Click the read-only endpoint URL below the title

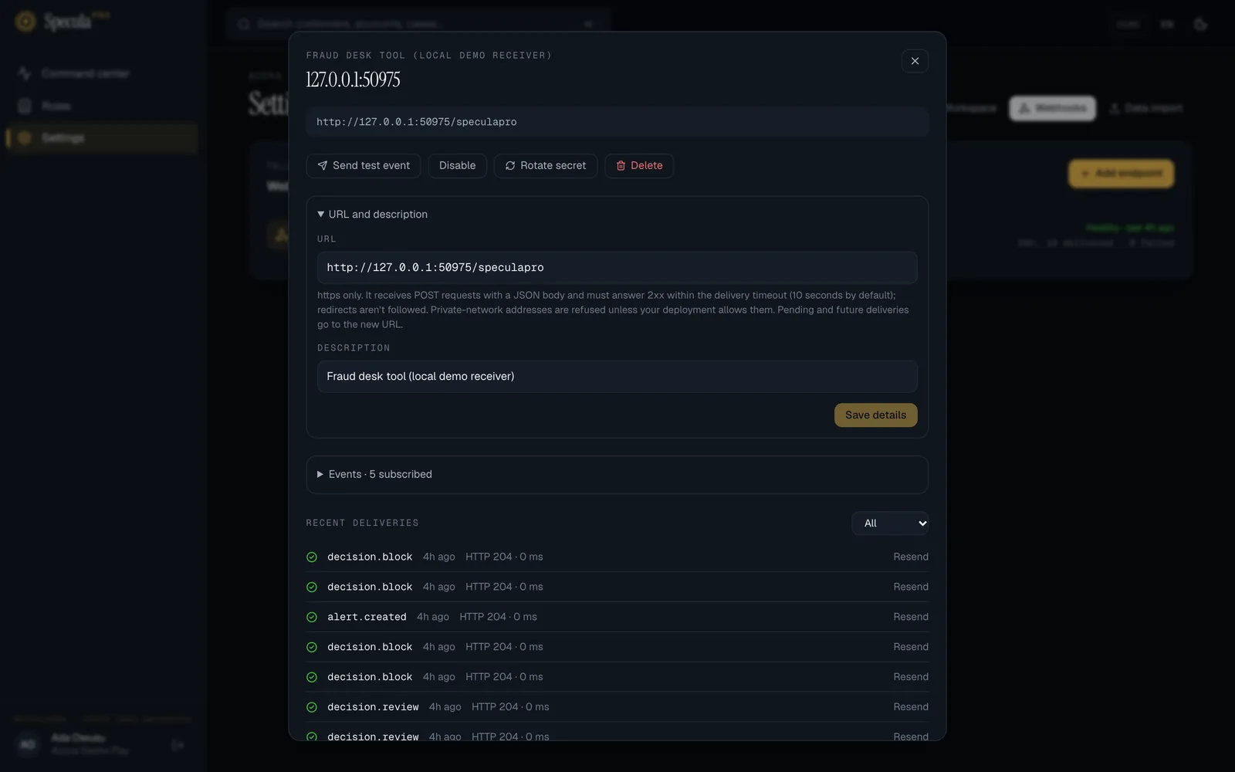pos(617,122)
